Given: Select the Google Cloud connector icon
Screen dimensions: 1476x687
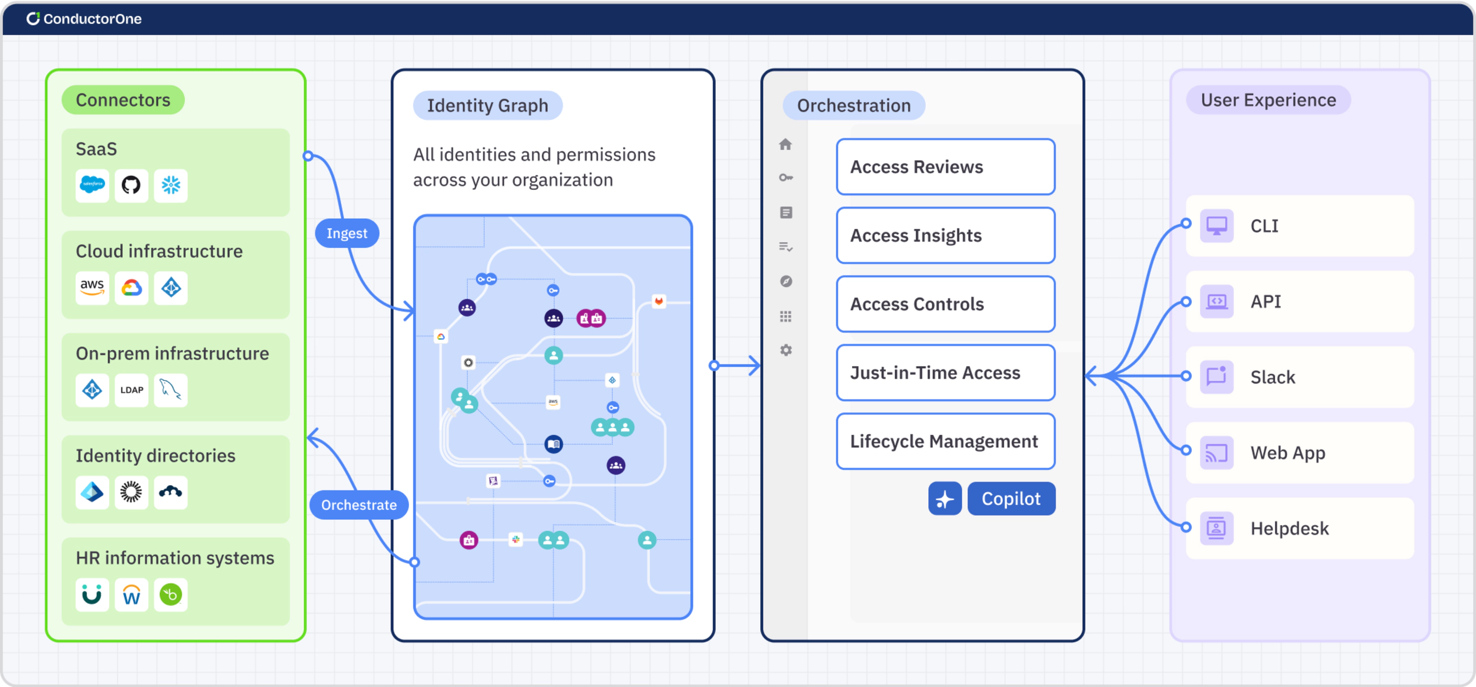Looking at the screenshot, I should 131,287.
